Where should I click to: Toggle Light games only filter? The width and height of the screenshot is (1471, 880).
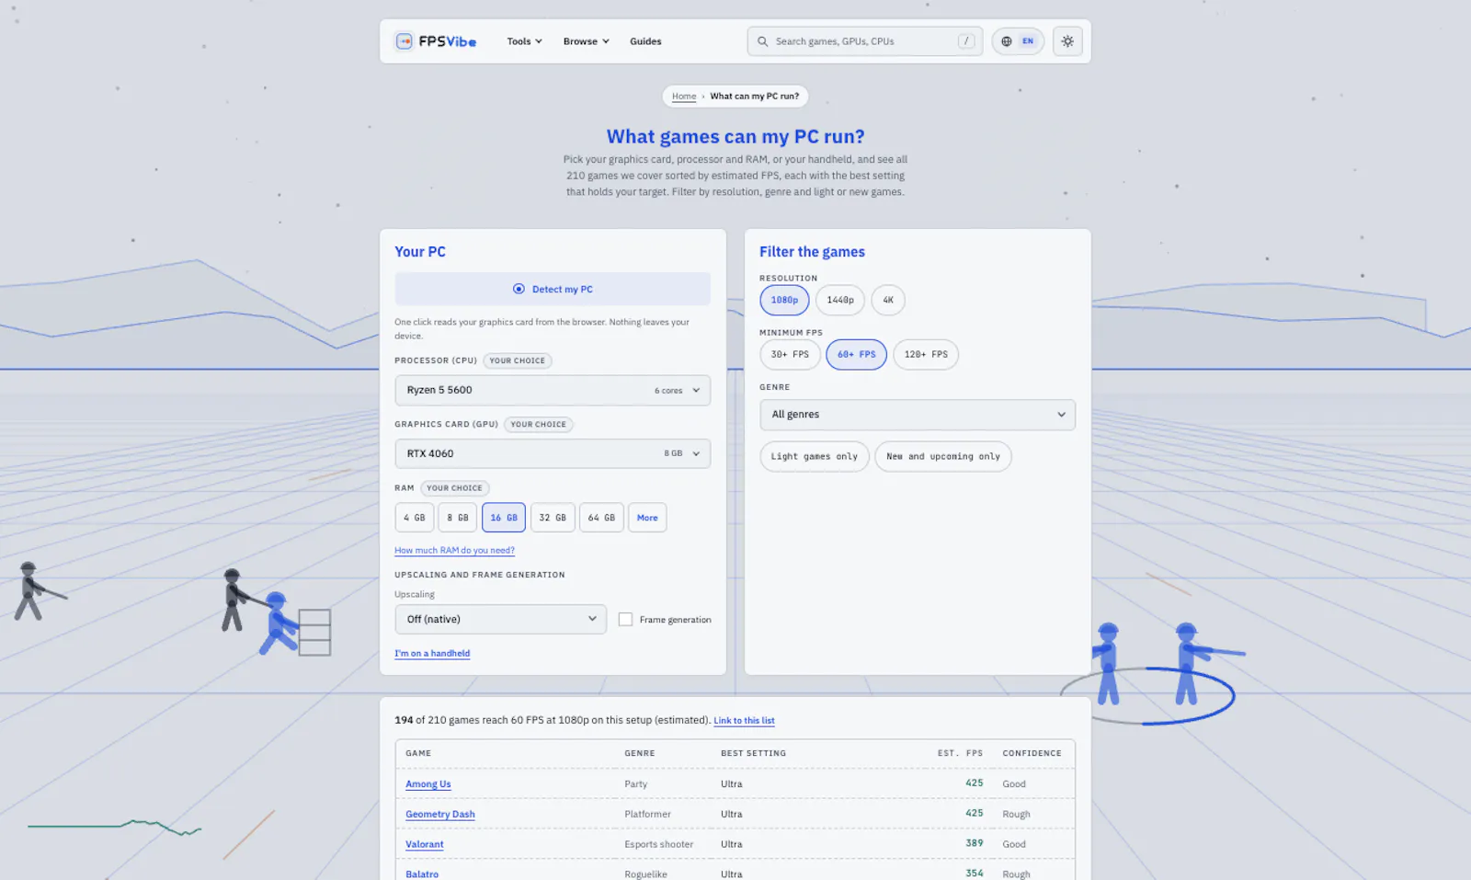814,456
